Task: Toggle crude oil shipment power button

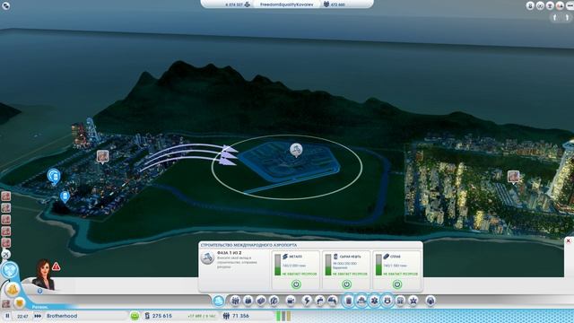Action: (346, 284)
